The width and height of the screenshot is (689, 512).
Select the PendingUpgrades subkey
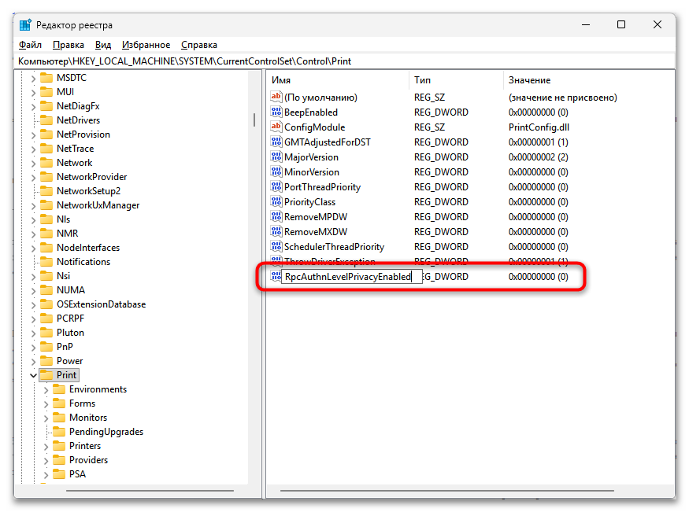coord(106,432)
